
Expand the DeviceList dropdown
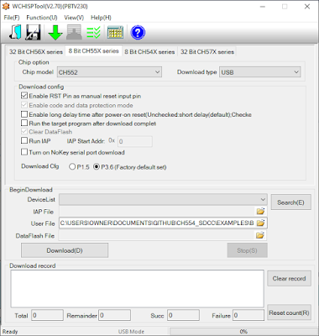[163, 200]
